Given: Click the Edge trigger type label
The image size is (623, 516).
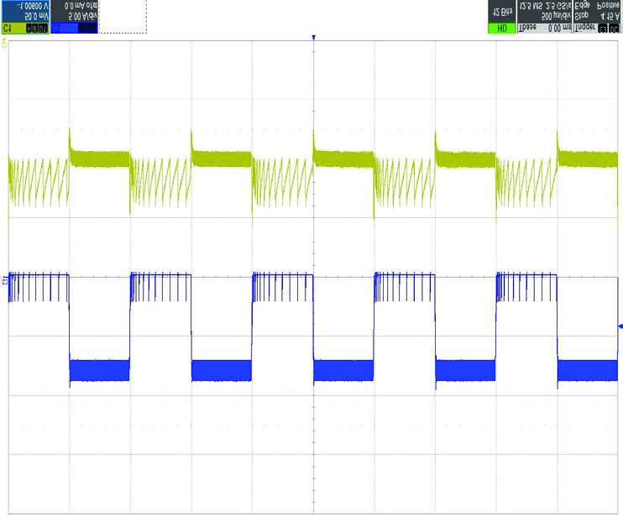Looking at the screenshot, I should 584,5.
